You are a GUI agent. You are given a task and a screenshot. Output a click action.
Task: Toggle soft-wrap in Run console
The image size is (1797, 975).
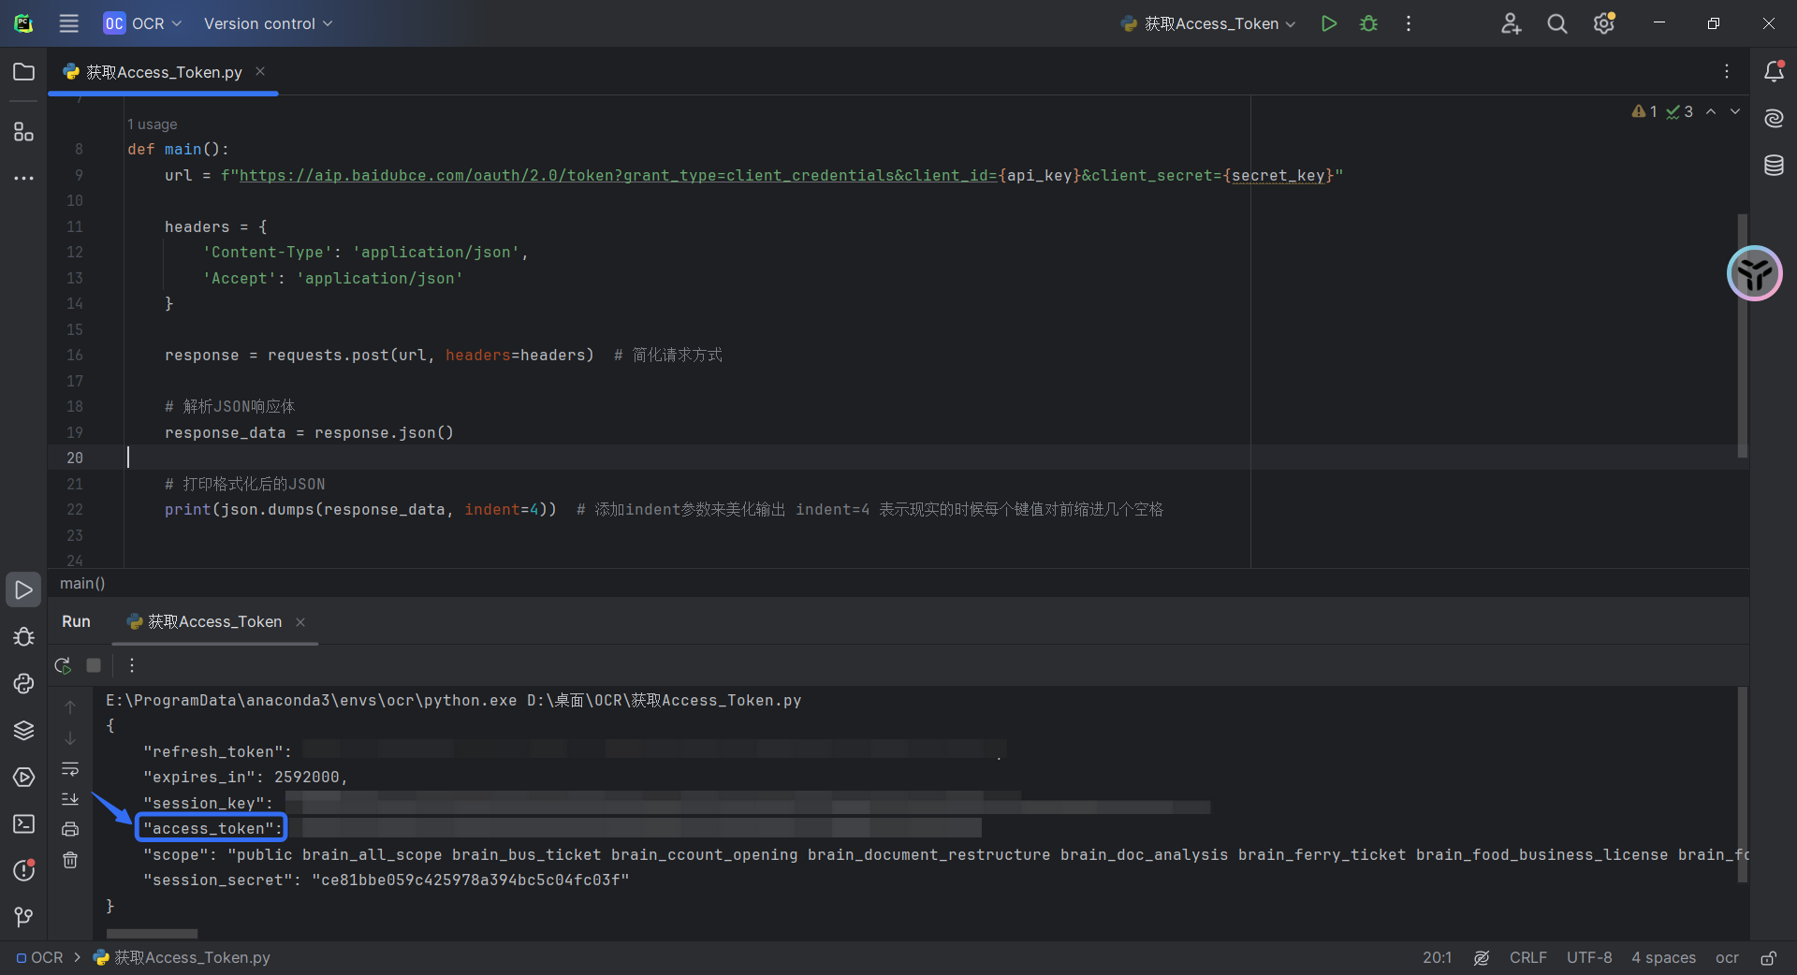click(70, 769)
